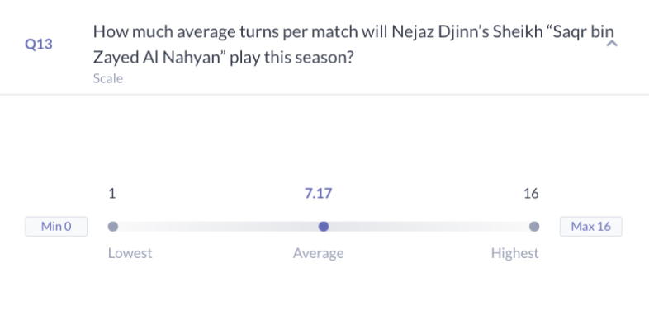The image size is (649, 324).
Task: Collapse the Q13 question with chevron
Action: [x=612, y=44]
